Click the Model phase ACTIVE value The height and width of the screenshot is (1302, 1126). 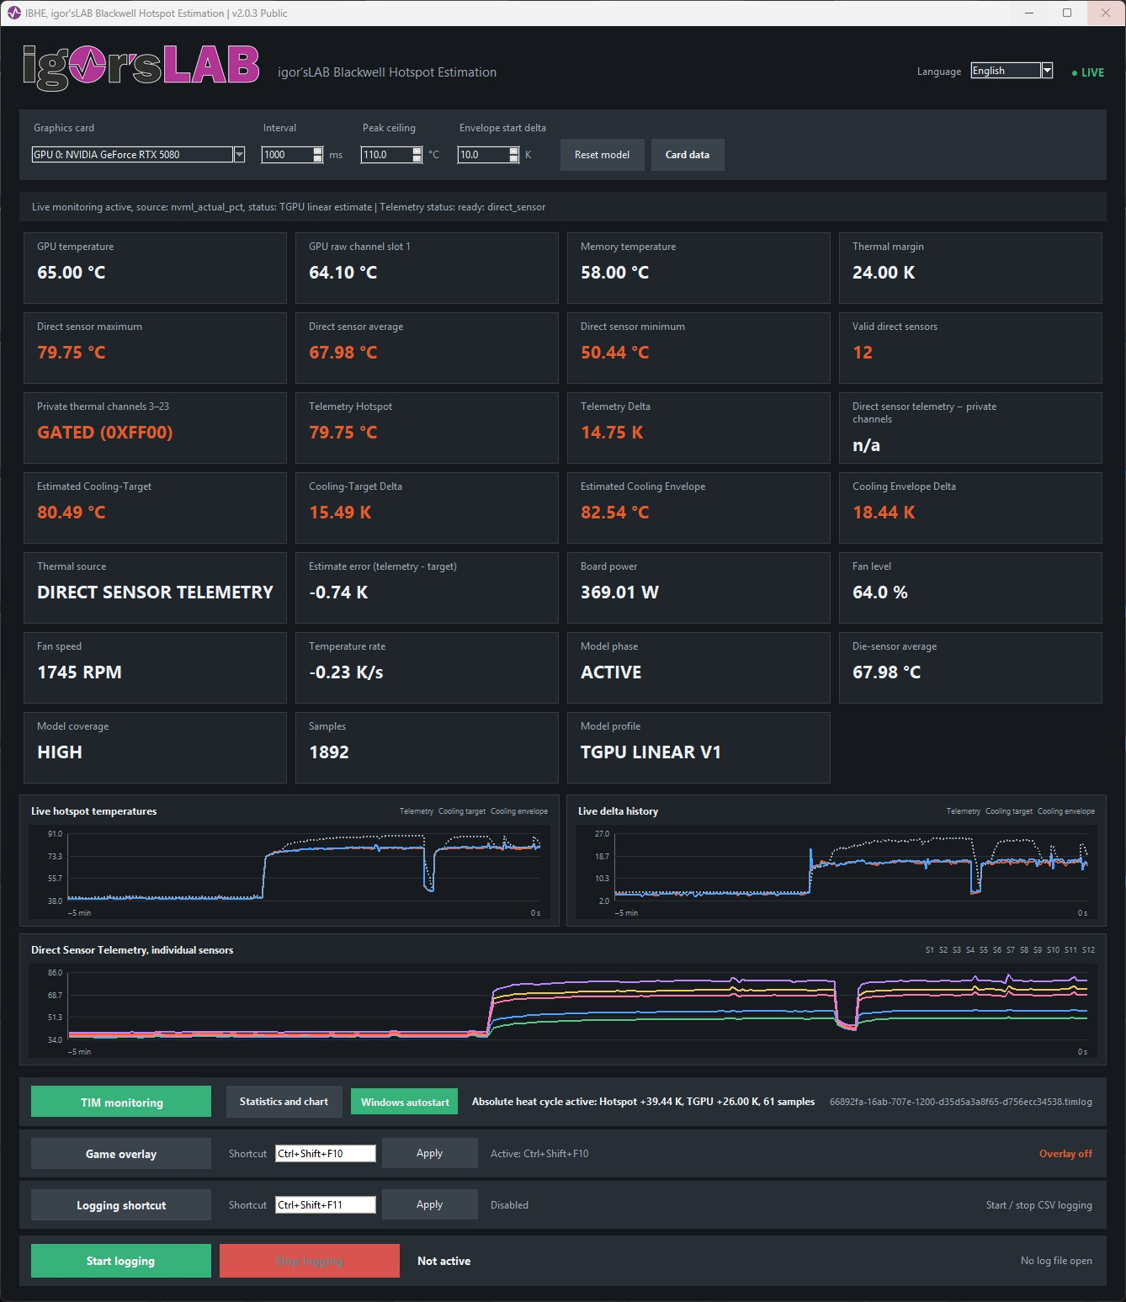point(611,672)
